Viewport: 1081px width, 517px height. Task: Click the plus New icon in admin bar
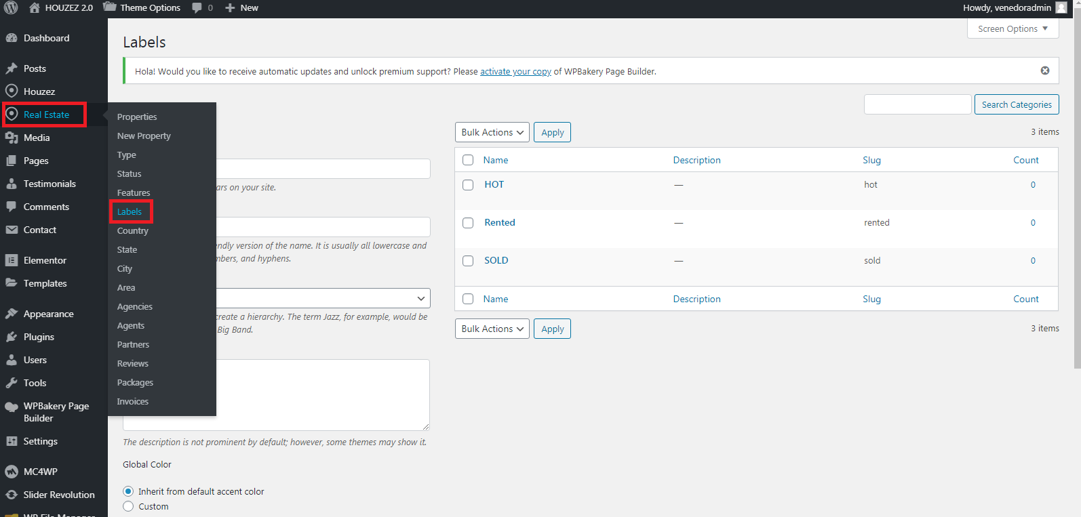(x=230, y=8)
